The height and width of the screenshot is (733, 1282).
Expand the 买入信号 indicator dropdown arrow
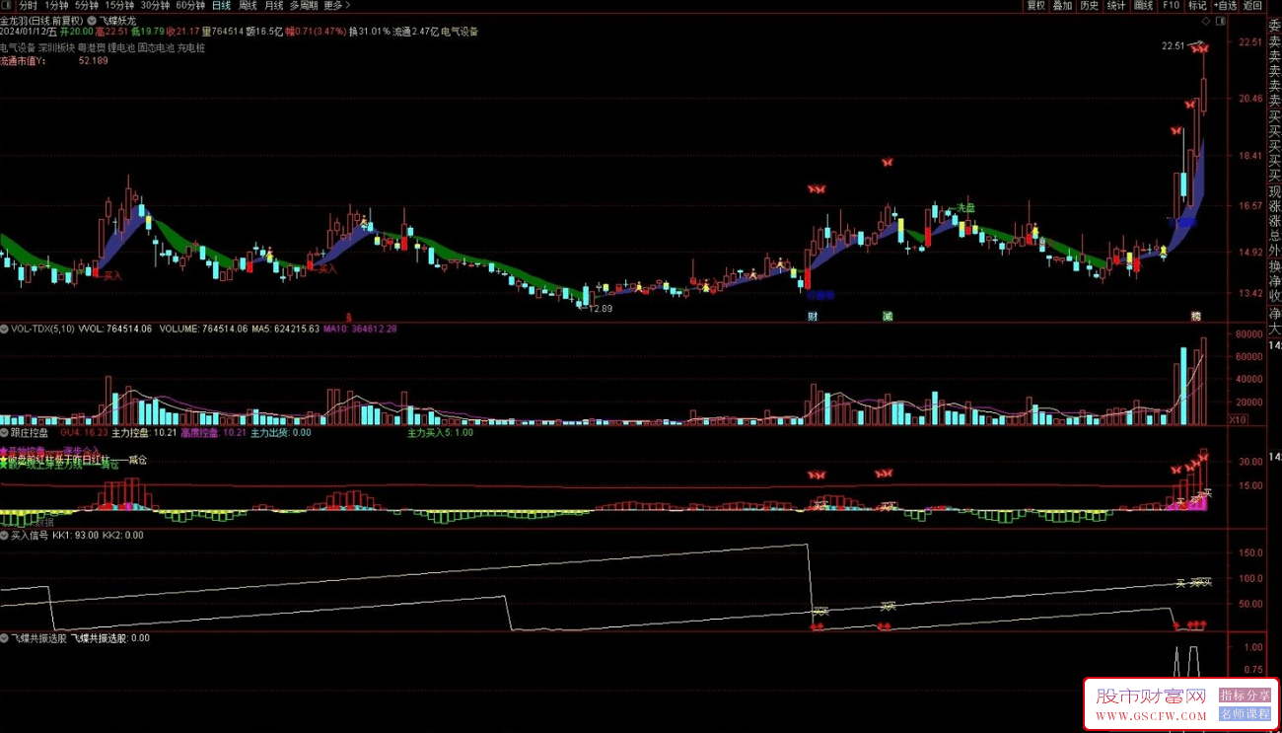pyautogui.click(x=5, y=535)
